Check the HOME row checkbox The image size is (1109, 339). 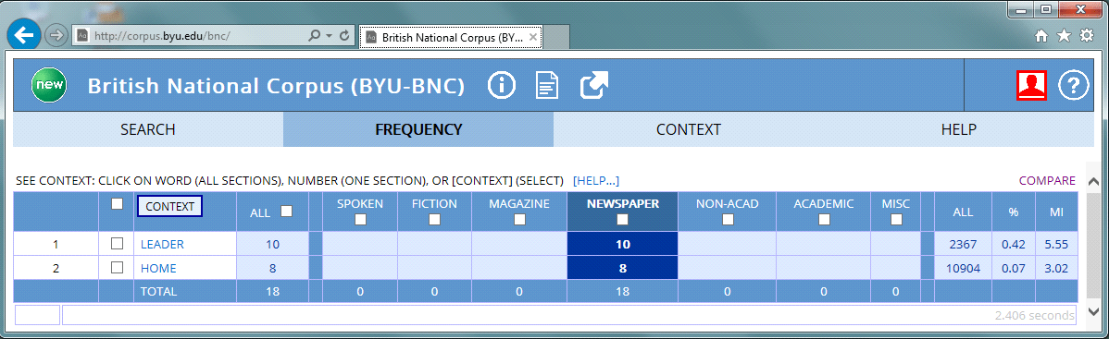click(x=118, y=267)
